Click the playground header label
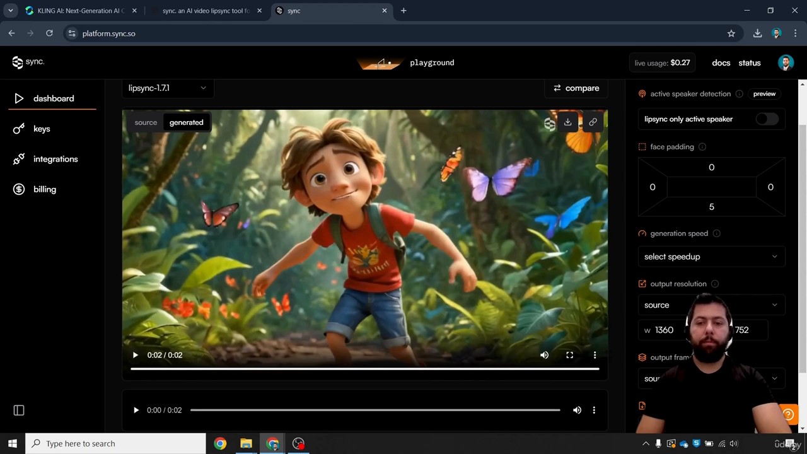This screenshot has height=454, width=807. tap(432, 62)
